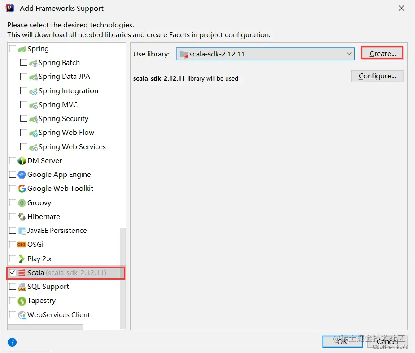Tick the Spring Security checkbox
The width and height of the screenshot is (415, 353).
tap(24, 118)
